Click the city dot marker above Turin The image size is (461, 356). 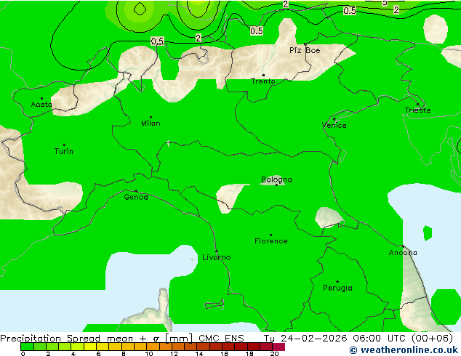[64, 145]
